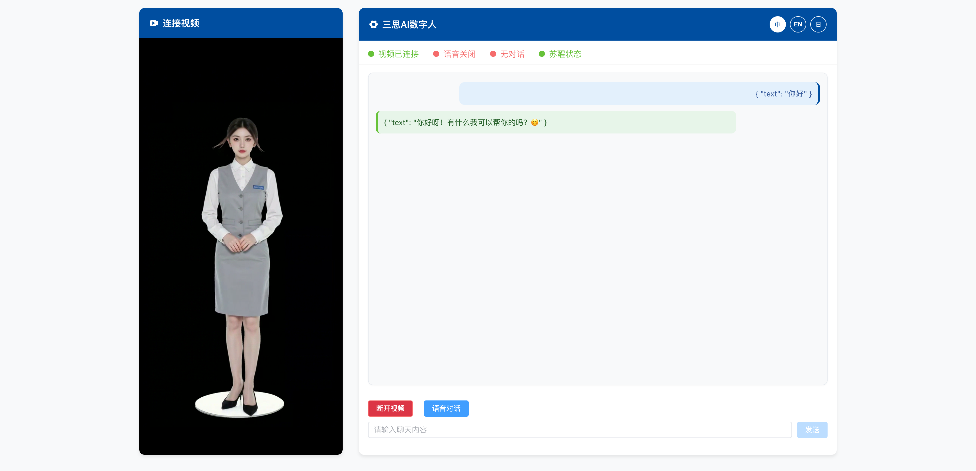
Task: Select the Japanese (日) language button
Action: click(x=818, y=25)
